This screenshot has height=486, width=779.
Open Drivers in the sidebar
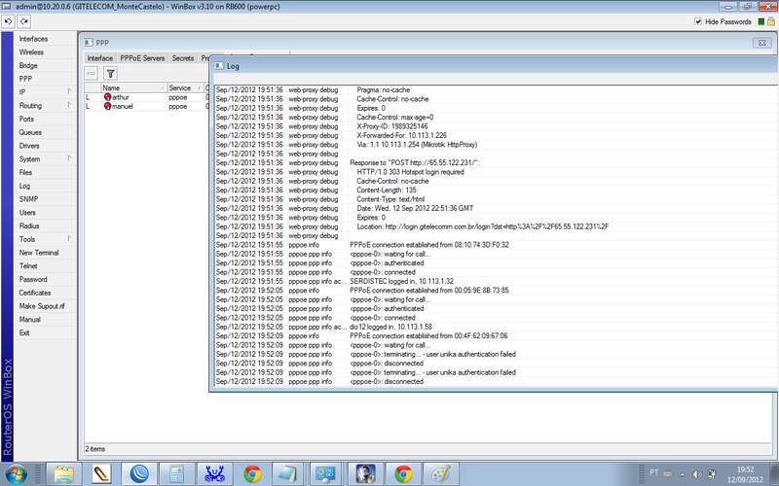tap(29, 146)
